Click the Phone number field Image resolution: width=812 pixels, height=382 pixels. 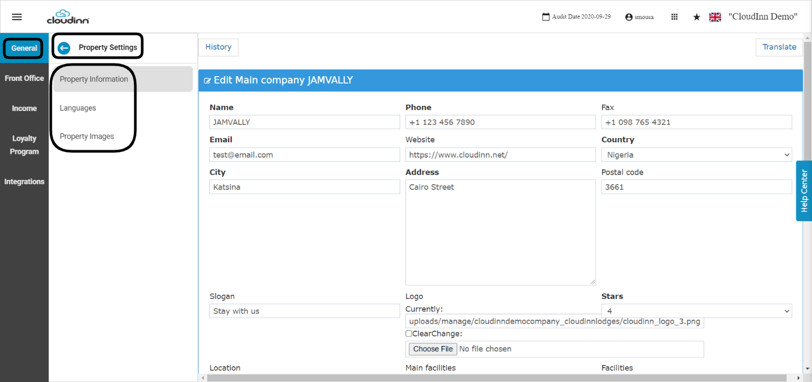coord(501,122)
